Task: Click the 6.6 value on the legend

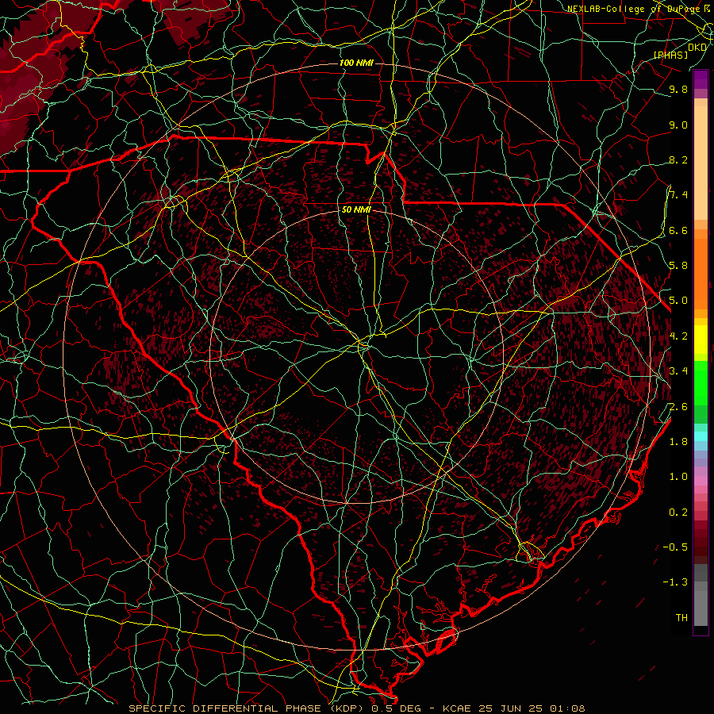Action: click(678, 230)
